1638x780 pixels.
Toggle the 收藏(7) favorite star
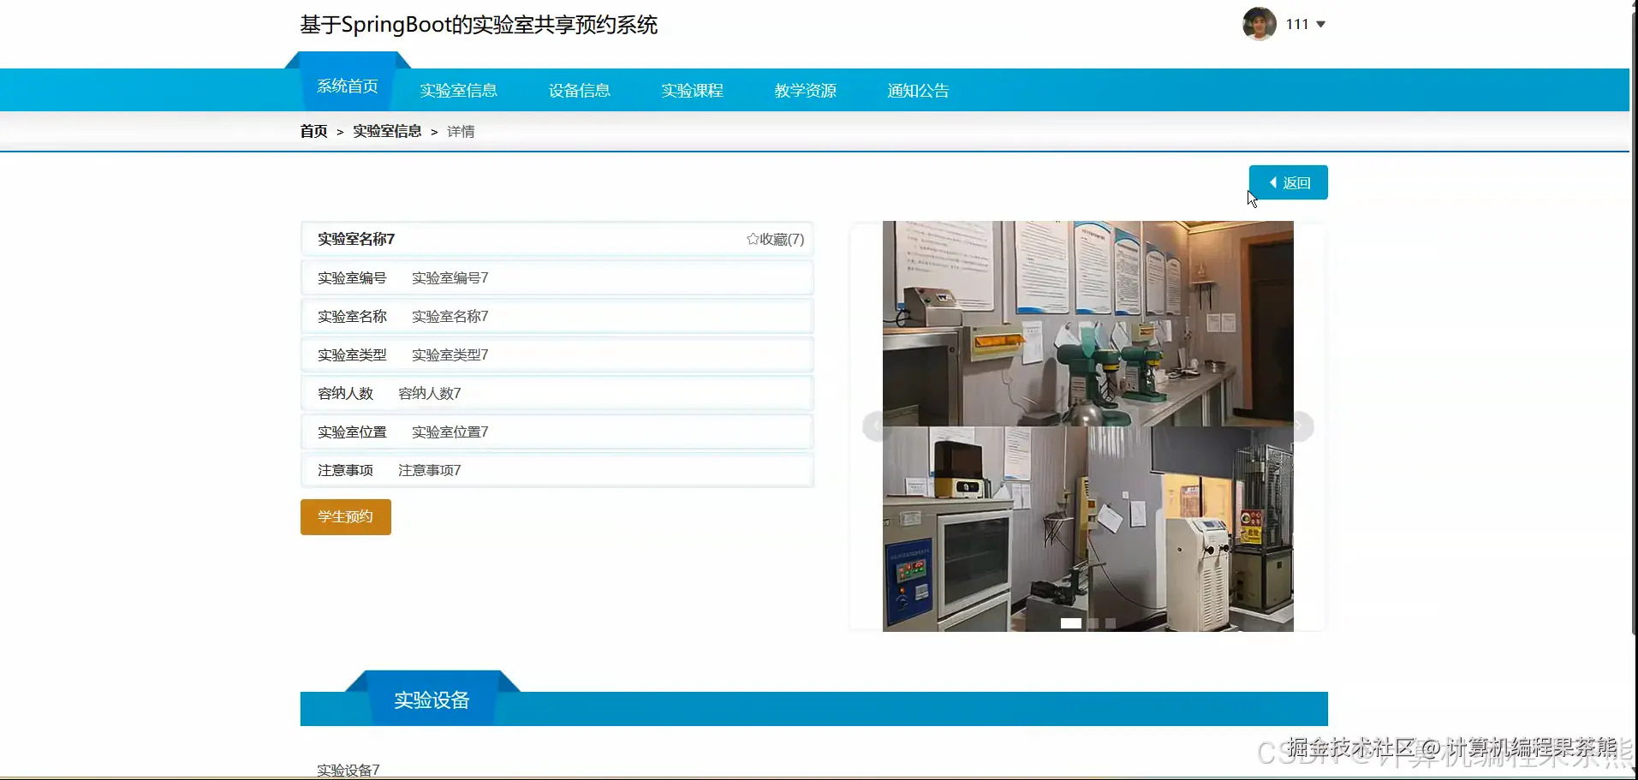point(775,239)
